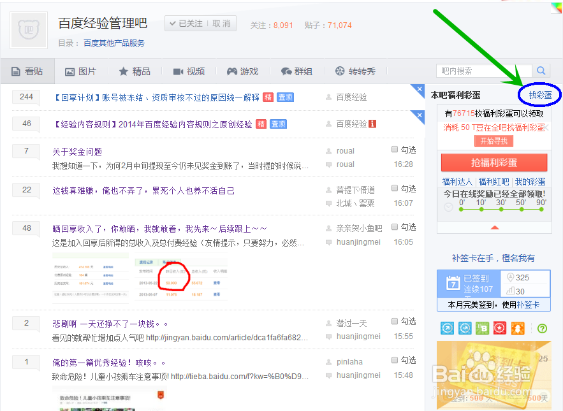
Task: Open the income table thumbnail with red circle
Action: point(180,277)
